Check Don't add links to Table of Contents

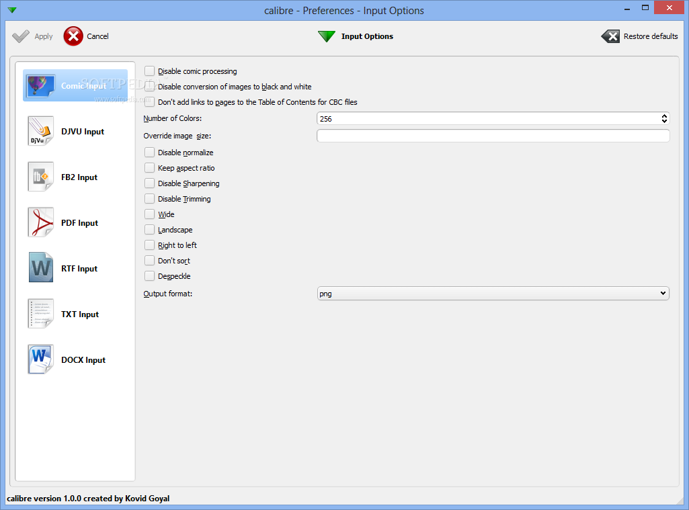click(150, 102)
